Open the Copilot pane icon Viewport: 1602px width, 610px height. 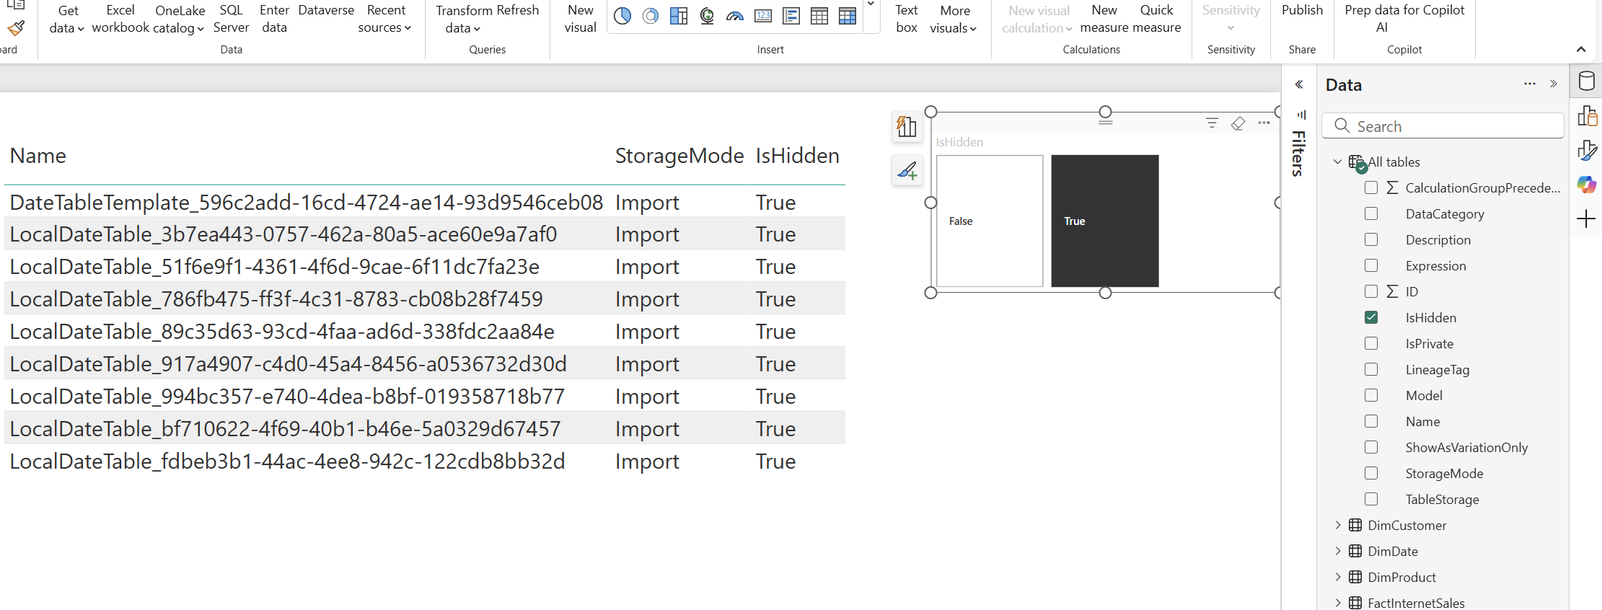[1586, 185]
